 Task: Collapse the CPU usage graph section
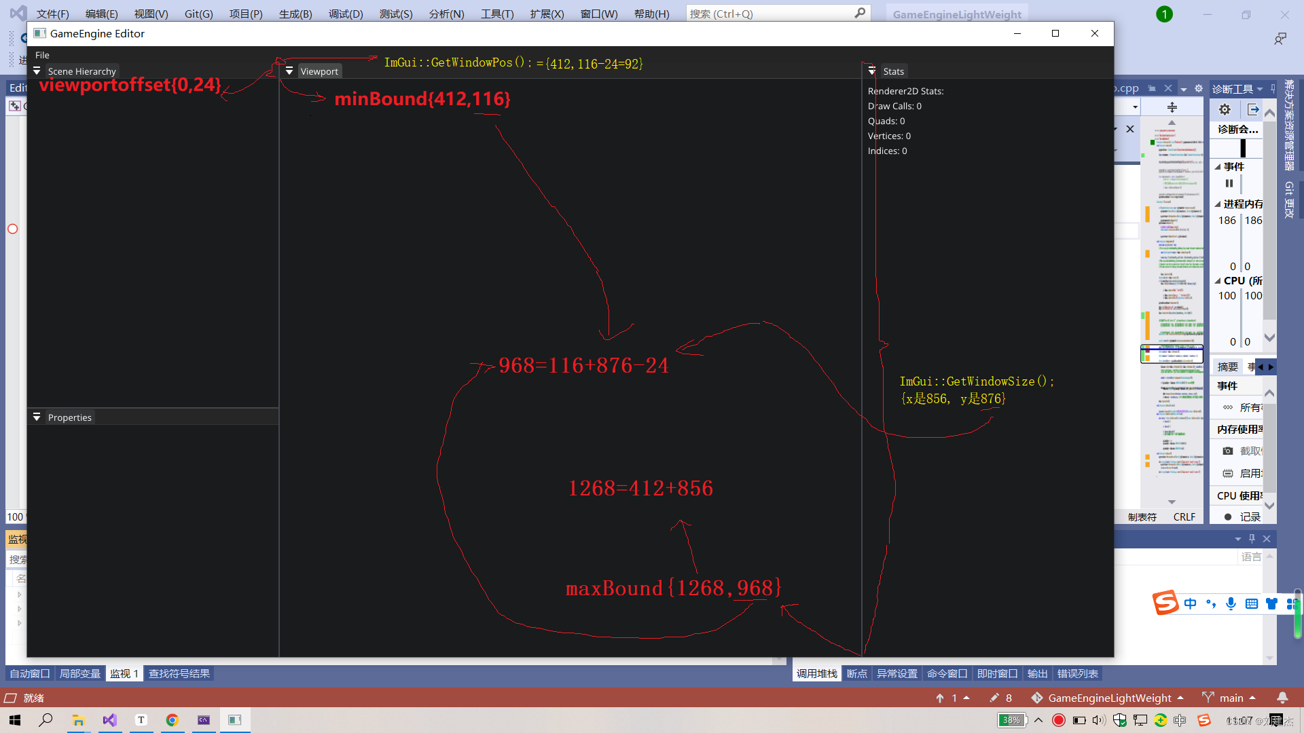(1218, 281)
